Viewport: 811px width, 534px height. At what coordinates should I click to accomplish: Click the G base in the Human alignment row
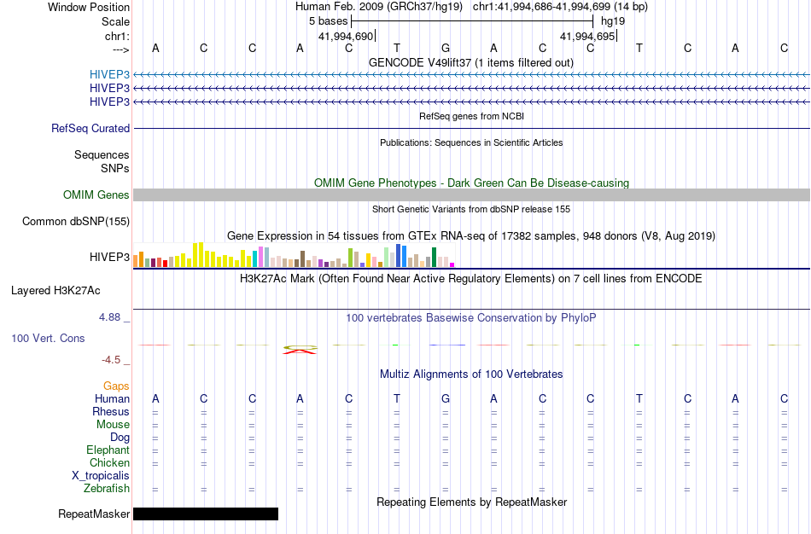446,398
